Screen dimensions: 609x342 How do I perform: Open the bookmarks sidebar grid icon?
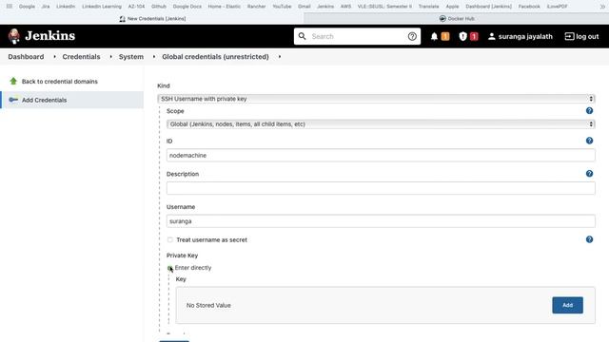(9, 7)
